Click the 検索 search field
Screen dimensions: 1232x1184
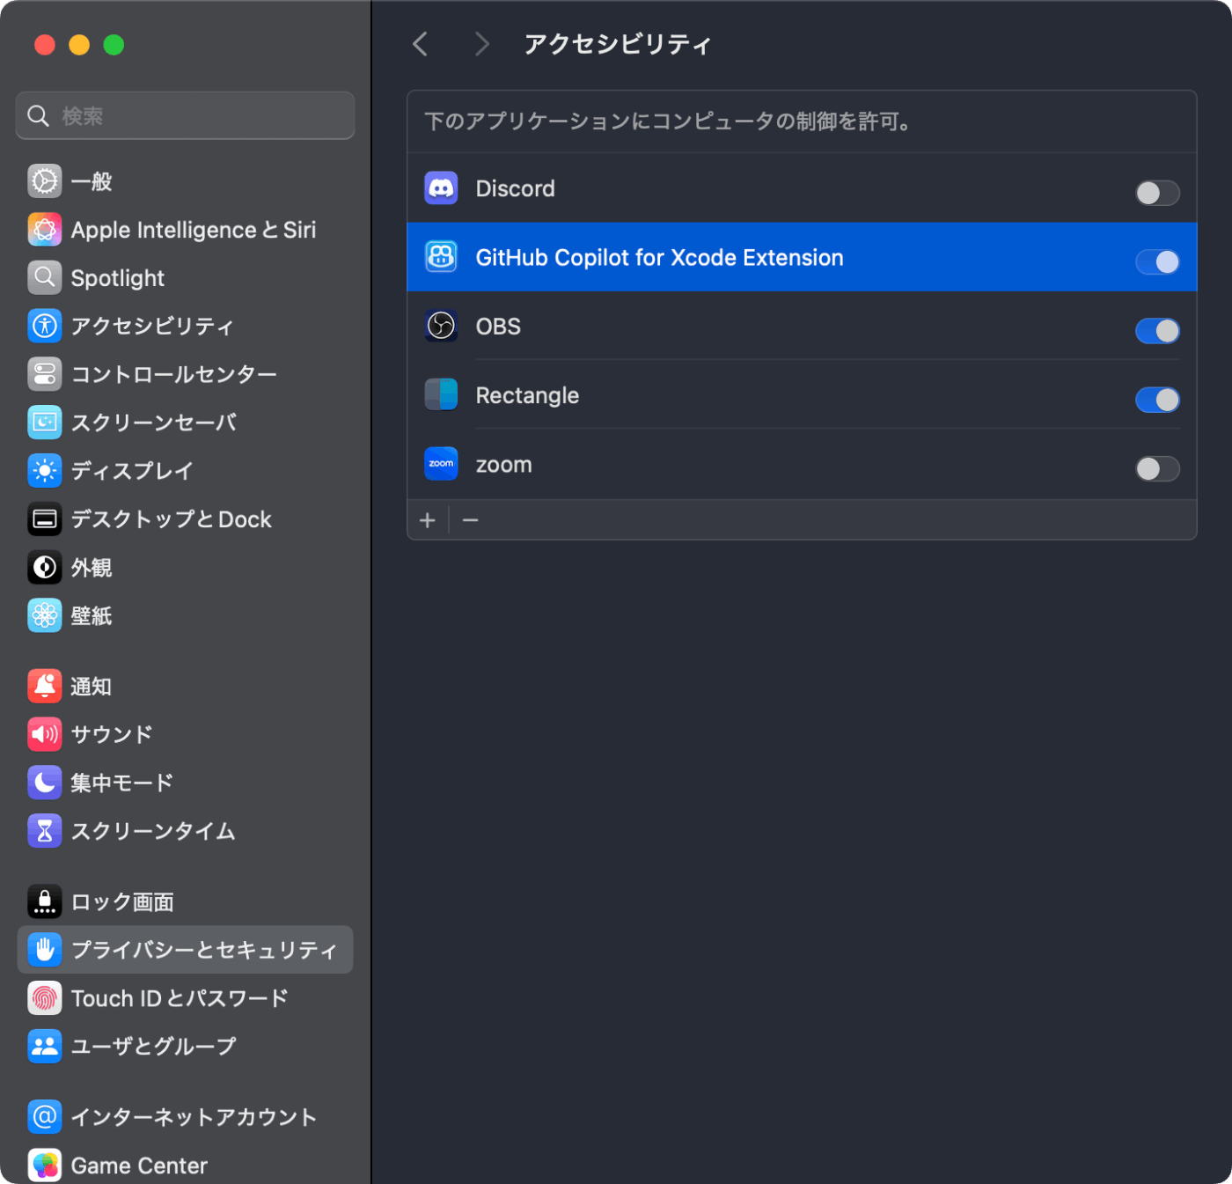click(x=185, y=115)
